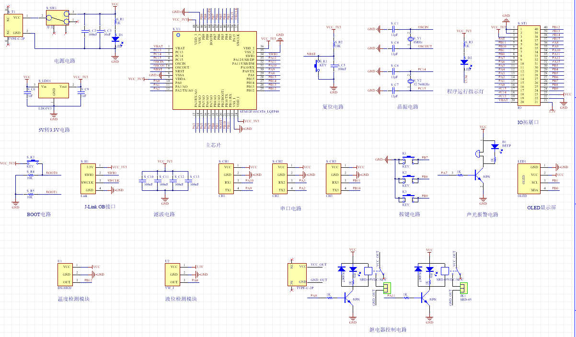Pick the S_Y1 8MHz crystal symbol

pyautogui.click(x=410, y=38)
